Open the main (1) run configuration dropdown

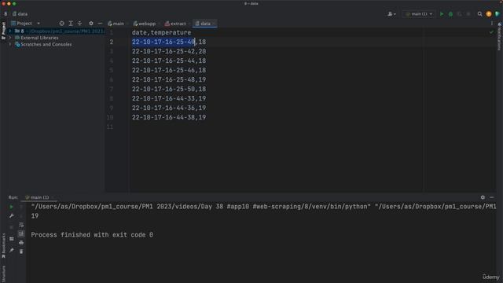point(419,14)
